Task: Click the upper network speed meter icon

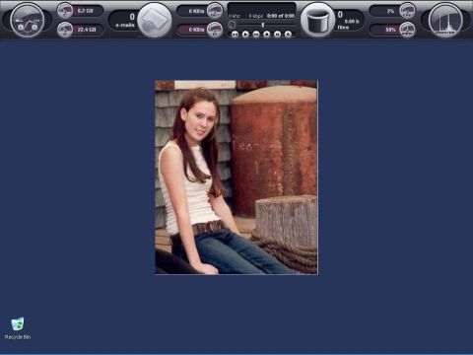Action: point(215,11)
